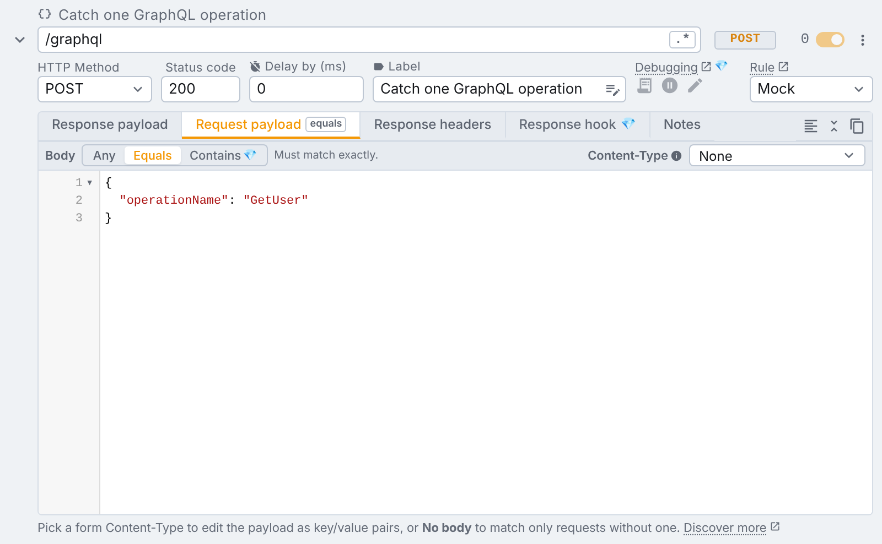Disable the rule with the orange switch
This screenshot has width=882, height=544.
830,40
